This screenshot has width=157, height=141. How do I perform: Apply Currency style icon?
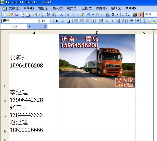pyautogui.click(x=101, y=21)
